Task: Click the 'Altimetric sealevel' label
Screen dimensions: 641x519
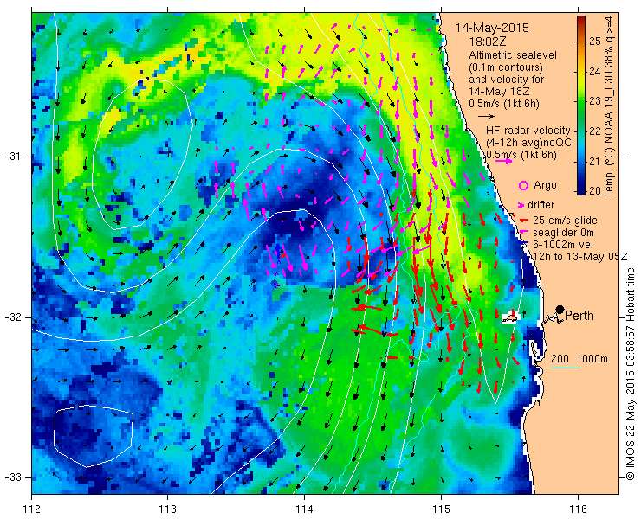Action: coord(513,55)
